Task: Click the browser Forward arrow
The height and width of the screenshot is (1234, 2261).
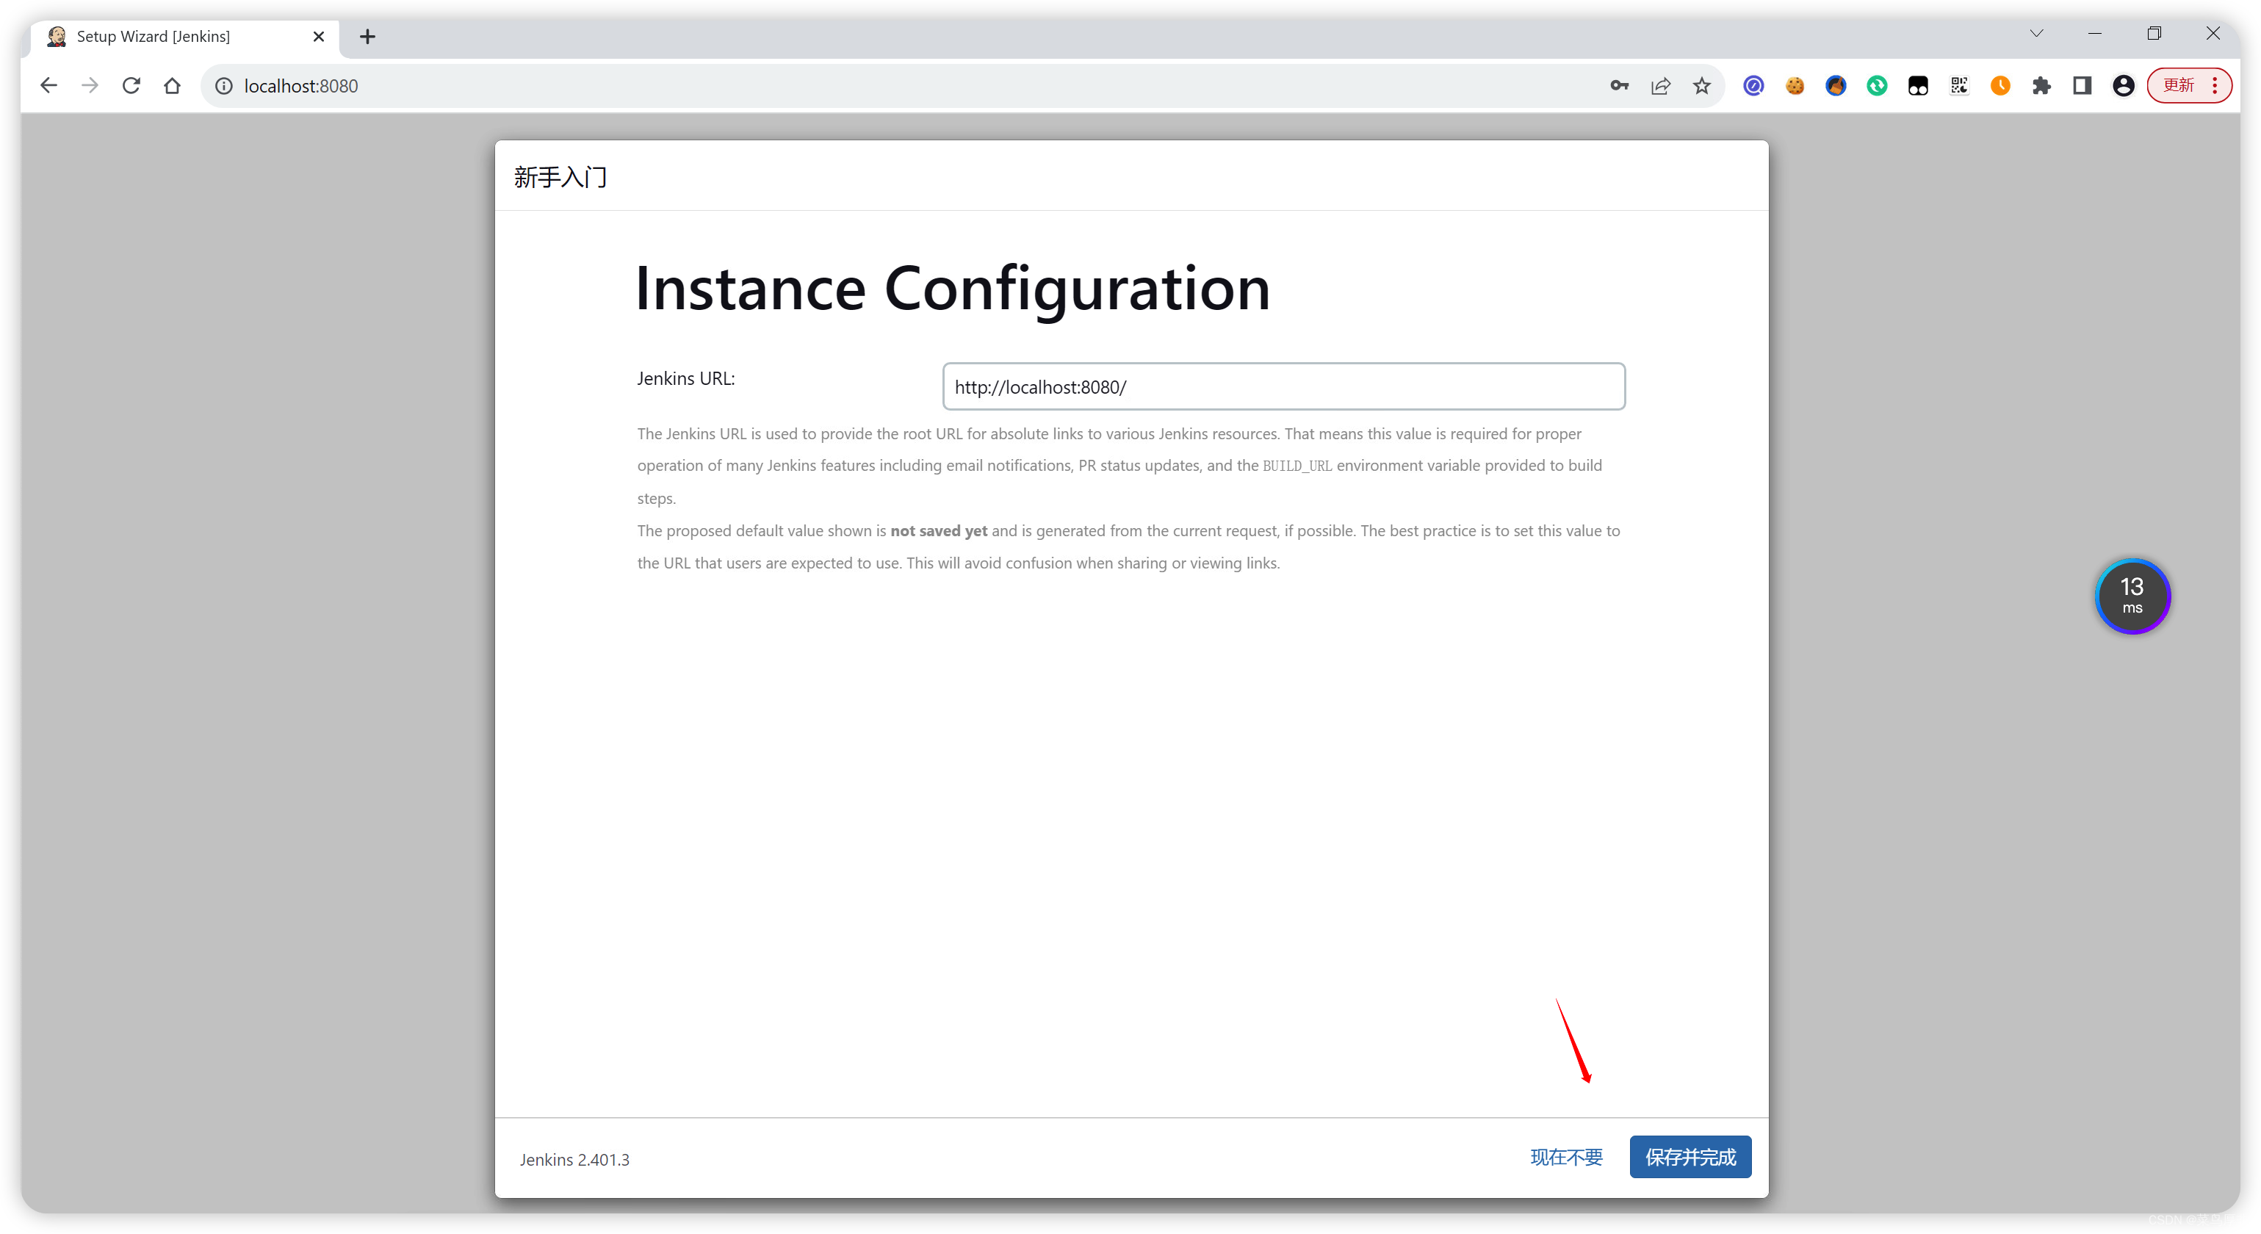Action: (90, 85)
